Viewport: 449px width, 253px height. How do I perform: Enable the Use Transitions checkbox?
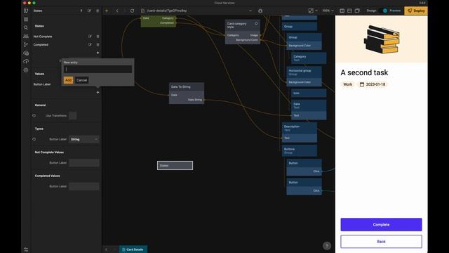pos(73,115)
